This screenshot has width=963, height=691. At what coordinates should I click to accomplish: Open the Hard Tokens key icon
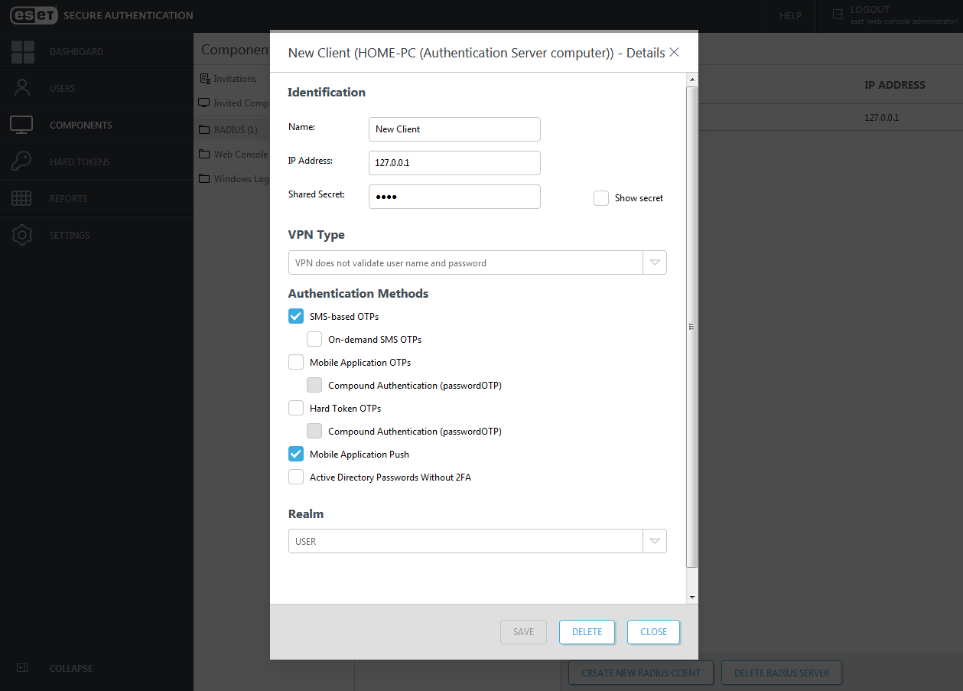pyautogui.click(x=21, y=161)
